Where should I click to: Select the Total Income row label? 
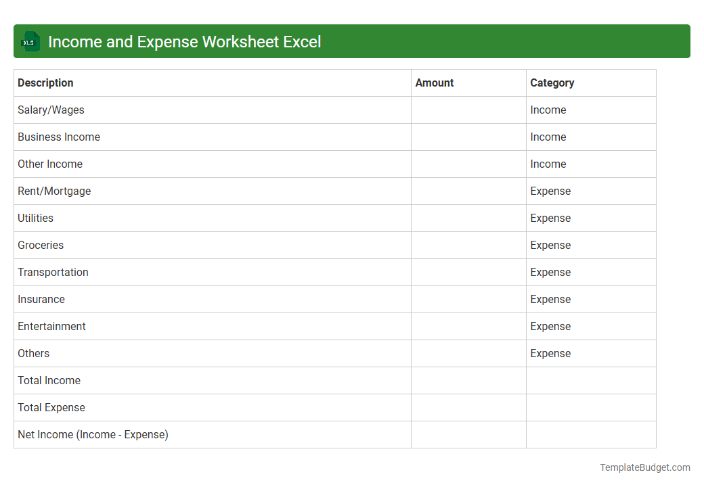point(49,380)
